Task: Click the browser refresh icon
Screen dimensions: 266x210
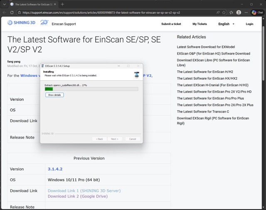Action: (x=12, y=12)
